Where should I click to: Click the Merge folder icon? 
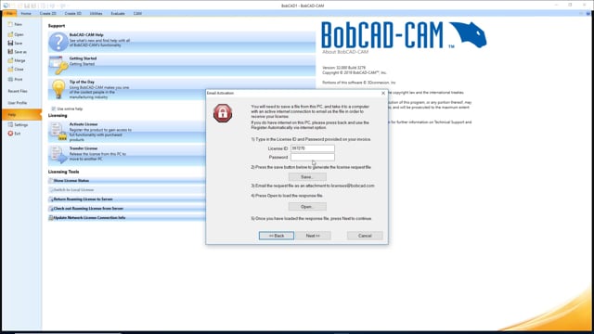pyautogui.click(x=10, y=60)
